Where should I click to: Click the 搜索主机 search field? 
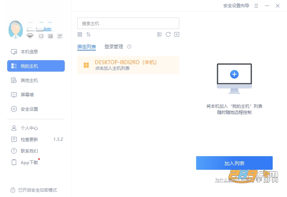click(x=128, y=23)
